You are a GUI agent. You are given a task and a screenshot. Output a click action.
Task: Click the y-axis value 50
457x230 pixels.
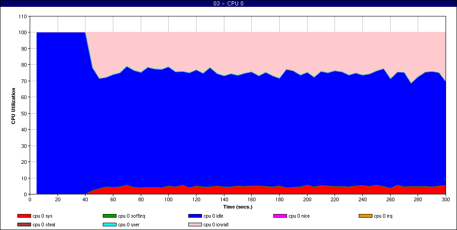pyautogui.click(x=25, y=114)
